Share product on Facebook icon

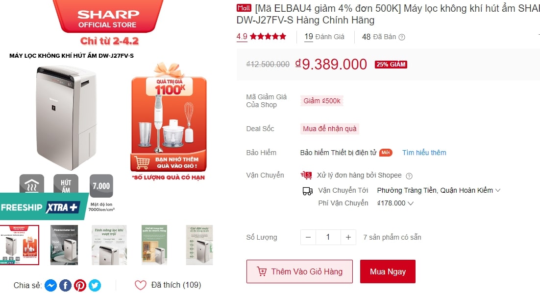[x=66, y=286]
